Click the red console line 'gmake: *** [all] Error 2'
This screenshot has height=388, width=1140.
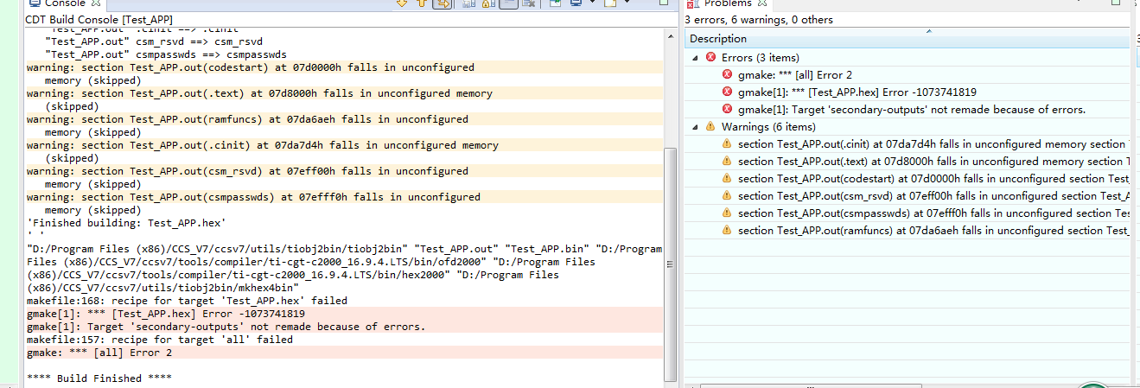coord(99,353)
